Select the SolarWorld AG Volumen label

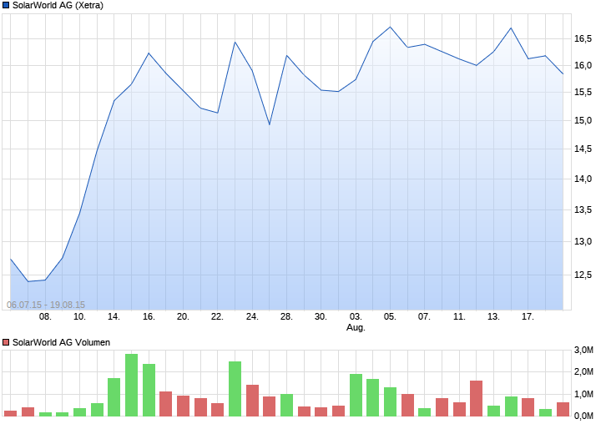pos(61,342)
